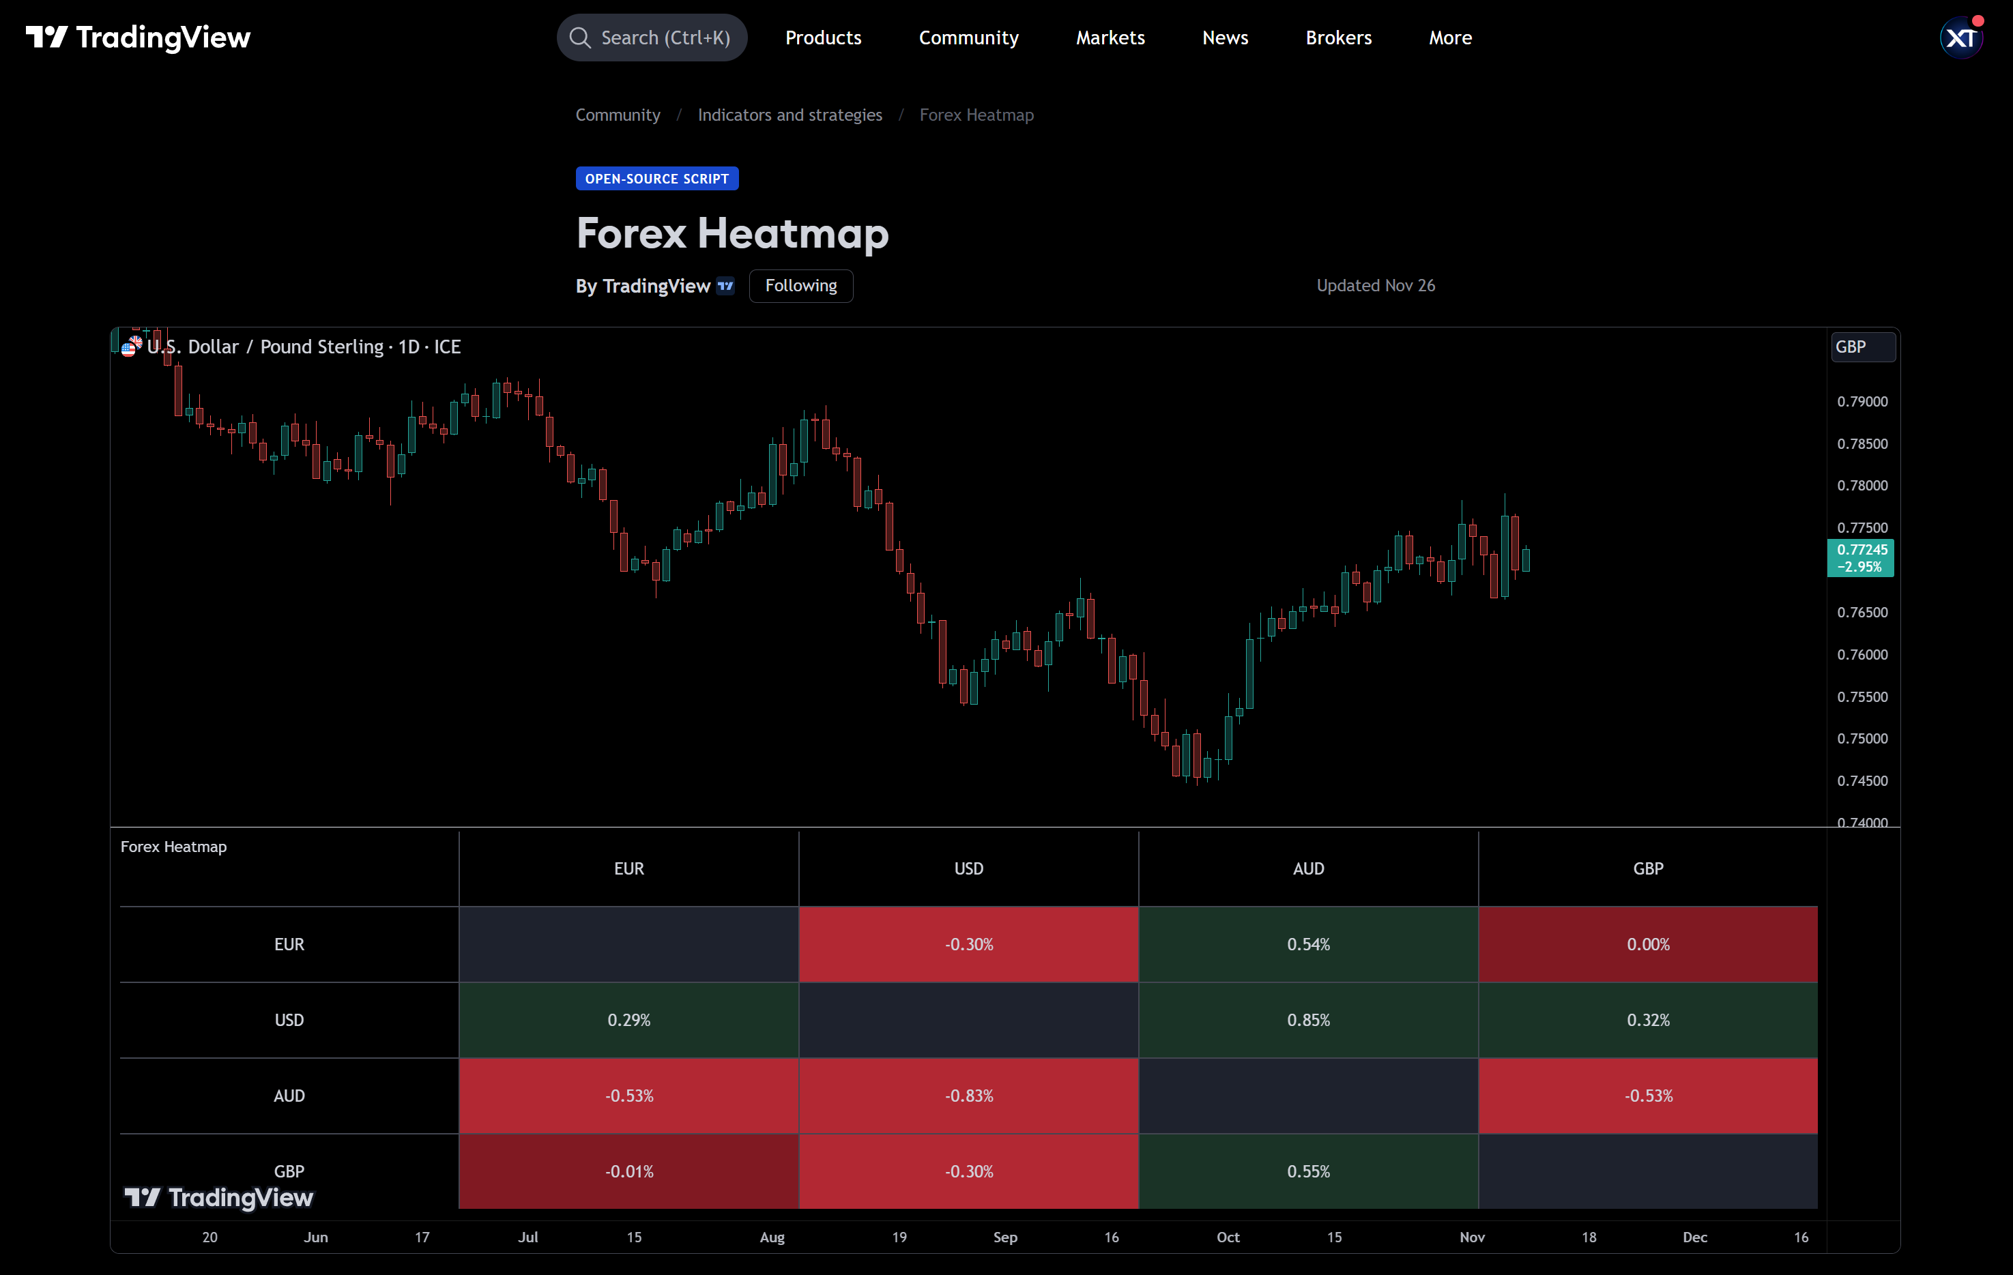Expand the Products menu
Viewport: 2013px width, 1275px height.
point(822,37)
